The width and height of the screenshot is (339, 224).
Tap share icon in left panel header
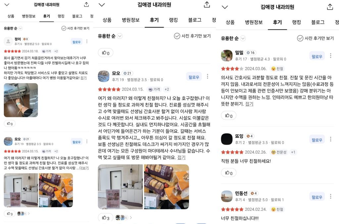[x=86, y=5]
